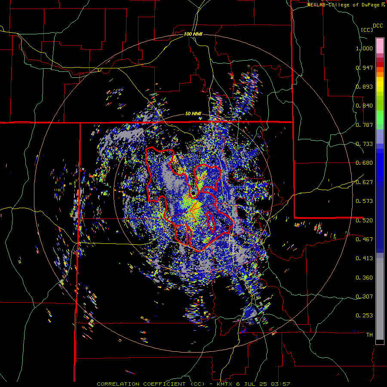387x387 pixels.
Task: Select the 0.787 scale value
Action: tap(364, 125)
